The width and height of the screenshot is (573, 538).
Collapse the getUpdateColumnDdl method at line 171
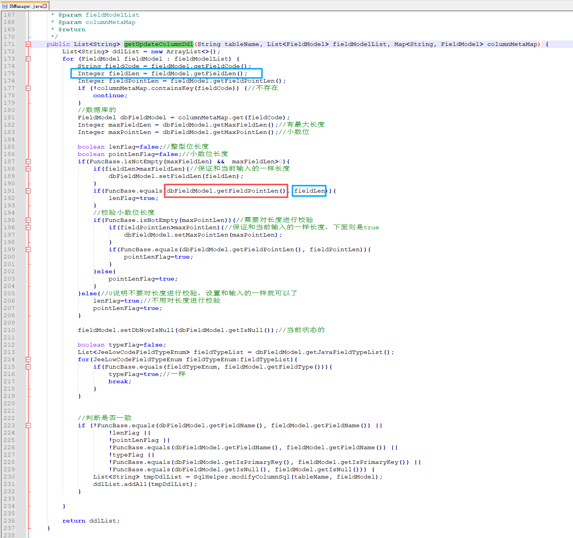click(x=28, y=44)
